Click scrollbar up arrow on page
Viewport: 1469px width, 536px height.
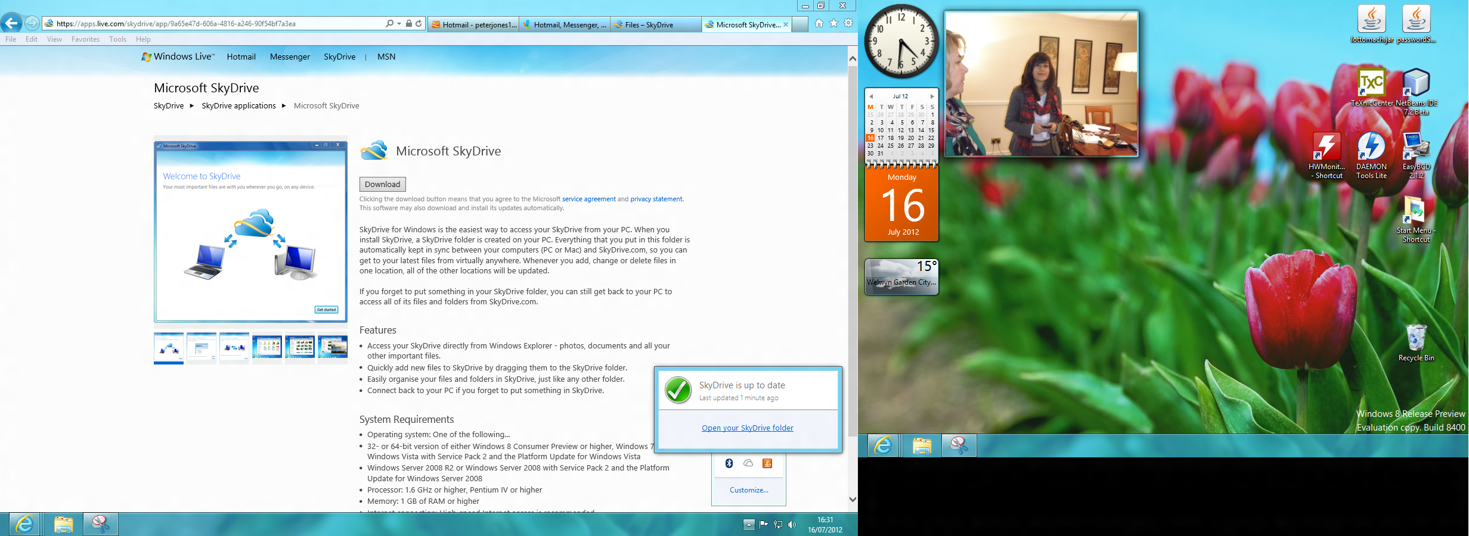point(853,58)
